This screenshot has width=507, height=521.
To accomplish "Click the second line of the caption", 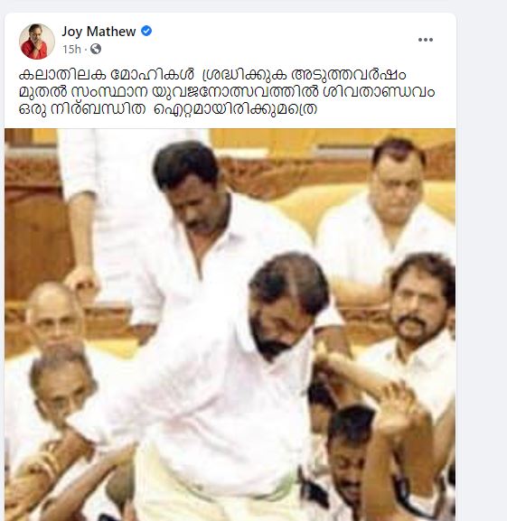I will pyautogui.click(x=227, y=92).
